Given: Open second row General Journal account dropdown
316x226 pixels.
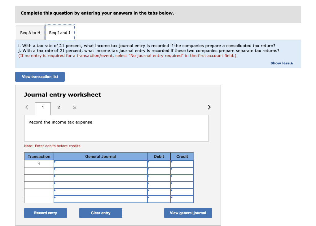Looking at the screenshot, I should coord(100,171).
